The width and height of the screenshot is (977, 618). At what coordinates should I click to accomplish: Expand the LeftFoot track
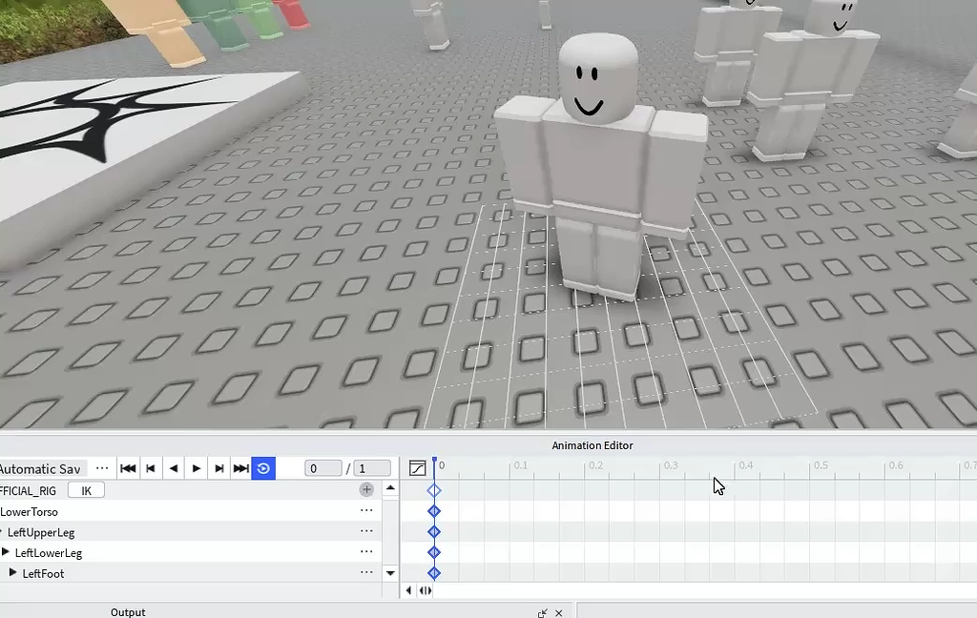coord(12,573)
